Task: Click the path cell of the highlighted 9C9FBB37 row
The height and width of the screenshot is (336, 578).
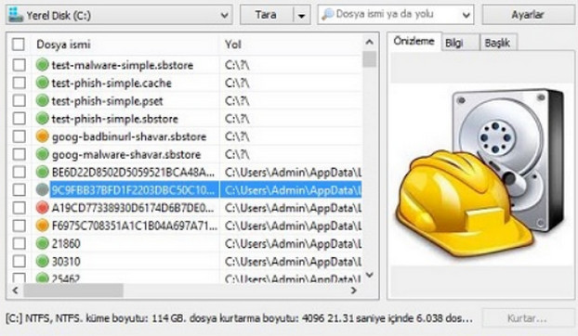Action: 291,190
